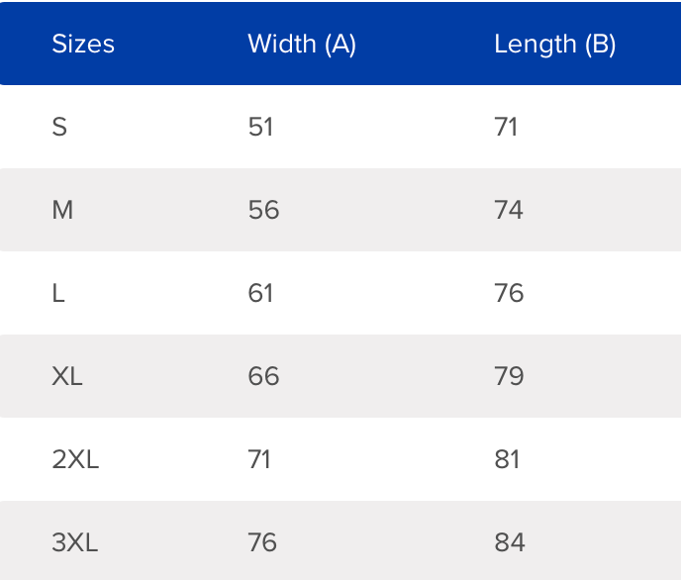681x580 pixels.
Task: Click the 3XL row's width value
Action: click(x=262, y=542)
